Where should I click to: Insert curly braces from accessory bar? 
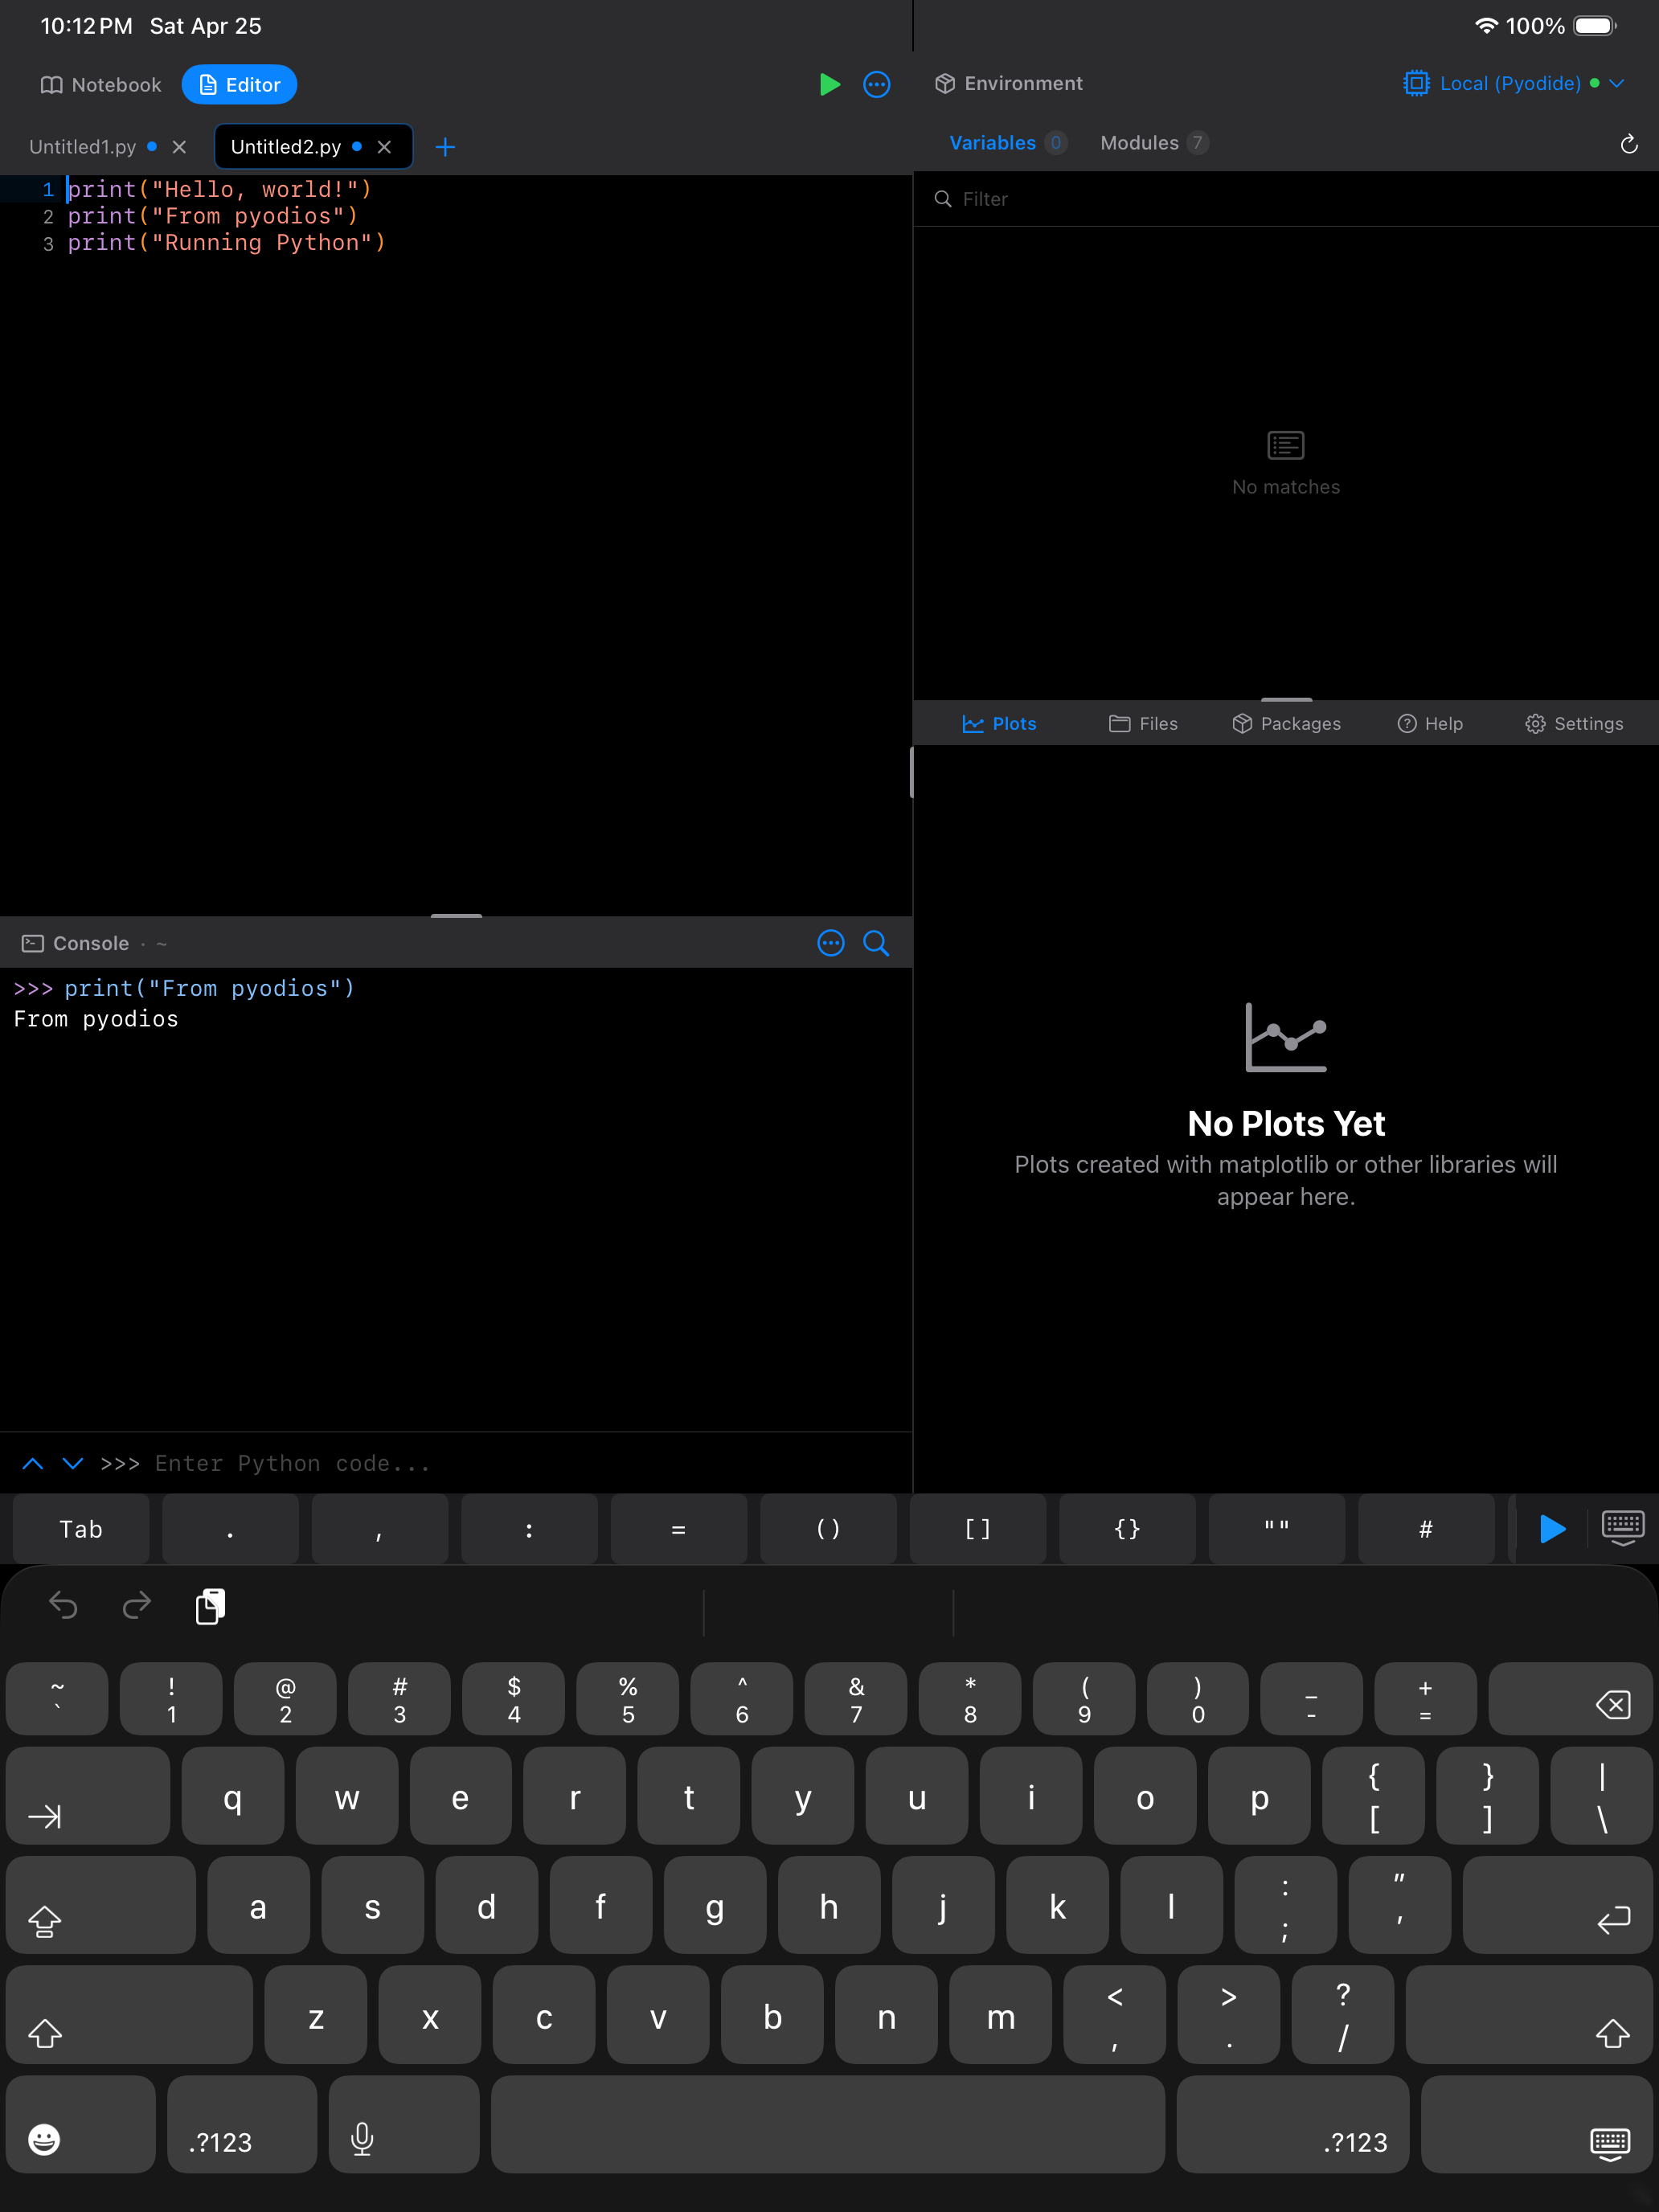pos(1127,1529)
